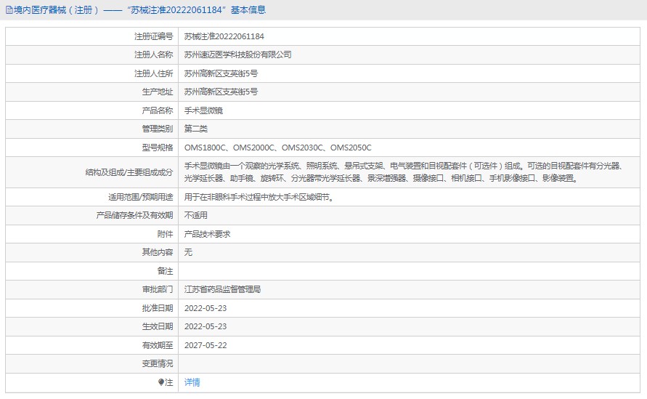Screen dimensions: 647x399
Task: Click the expiry date 2027-05-22
Action: click(x=206, y=345)
